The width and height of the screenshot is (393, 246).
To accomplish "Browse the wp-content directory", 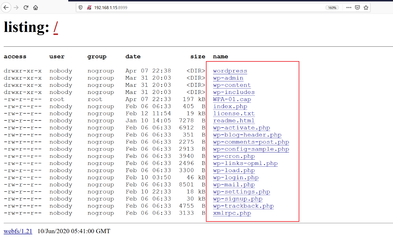I will pos(232,85).
